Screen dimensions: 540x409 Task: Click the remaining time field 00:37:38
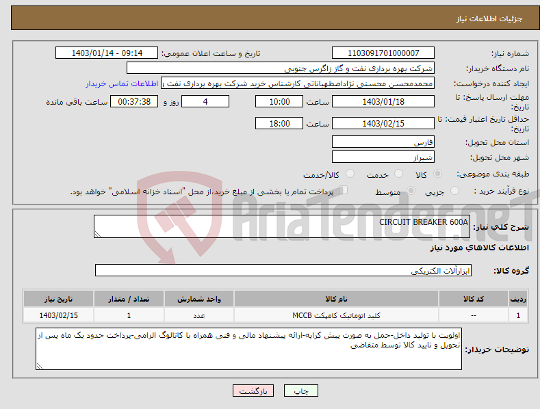pos(134,101)
